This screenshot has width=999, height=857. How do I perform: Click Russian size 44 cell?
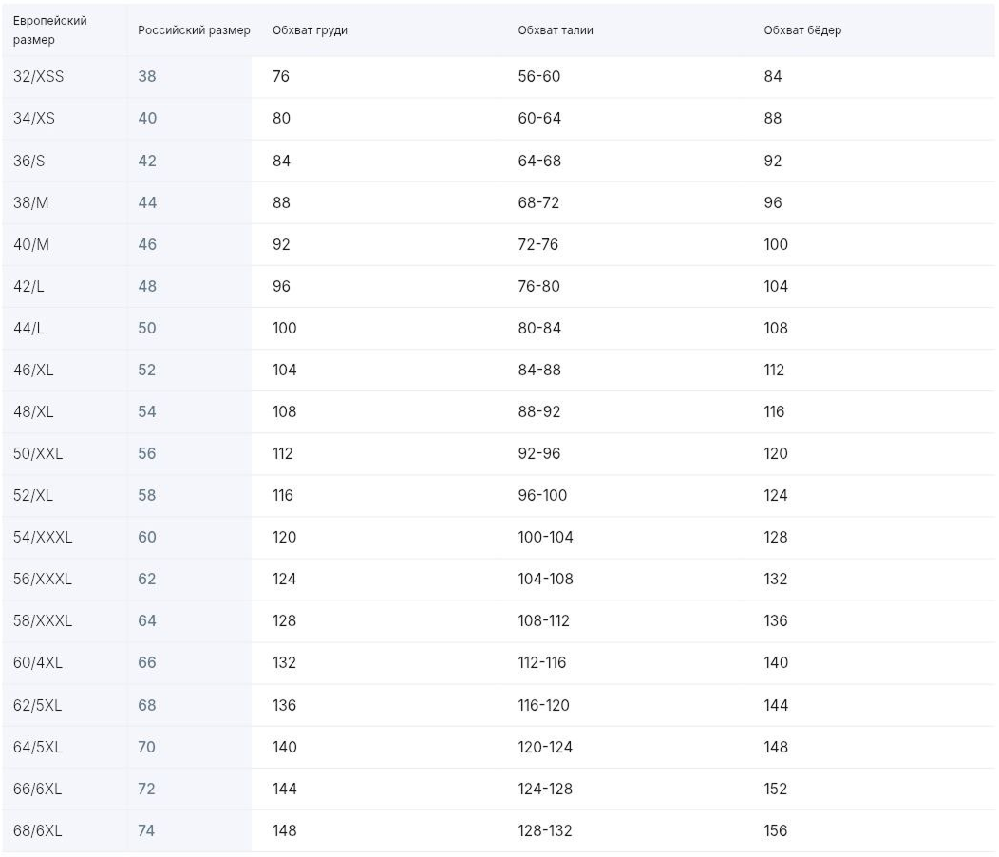(x=147, y=202)
